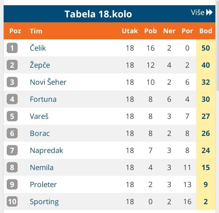Open Žepče team link
Screen dimensions: 219x213
click(40, 65)
